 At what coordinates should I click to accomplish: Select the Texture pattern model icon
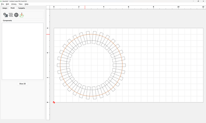pos(11,15)
